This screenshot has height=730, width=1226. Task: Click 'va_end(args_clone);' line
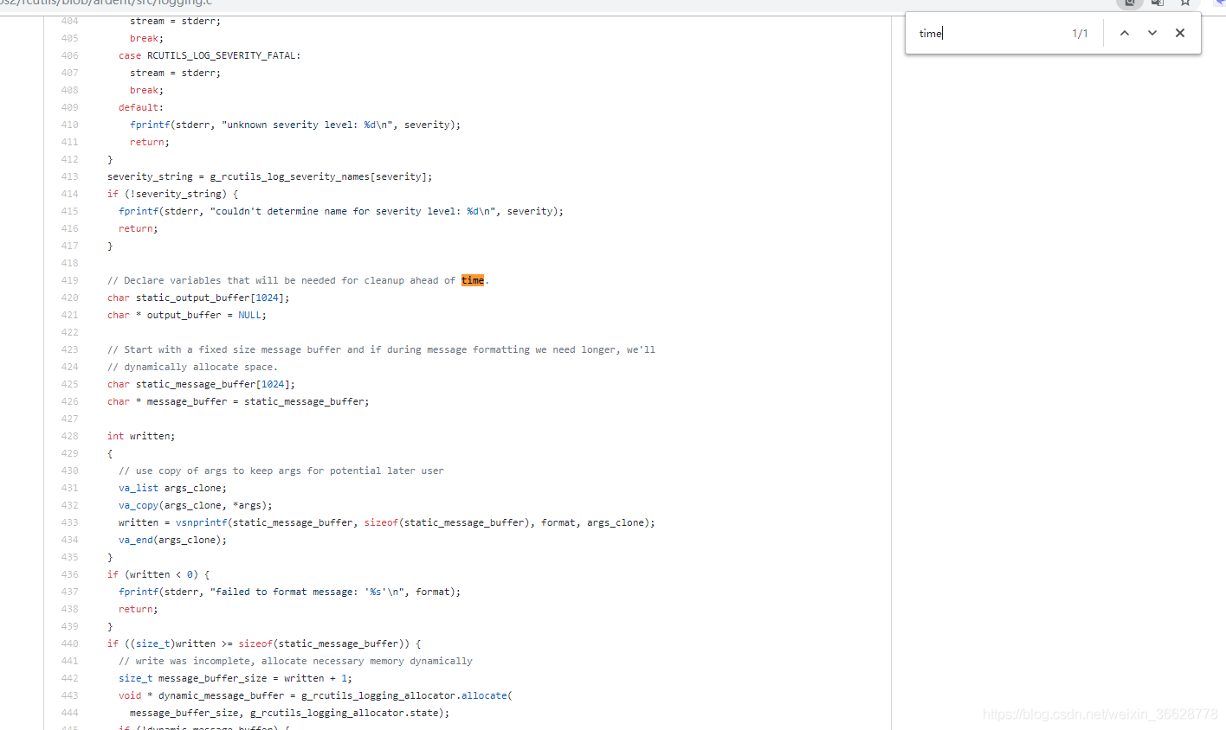pos(172,540)
